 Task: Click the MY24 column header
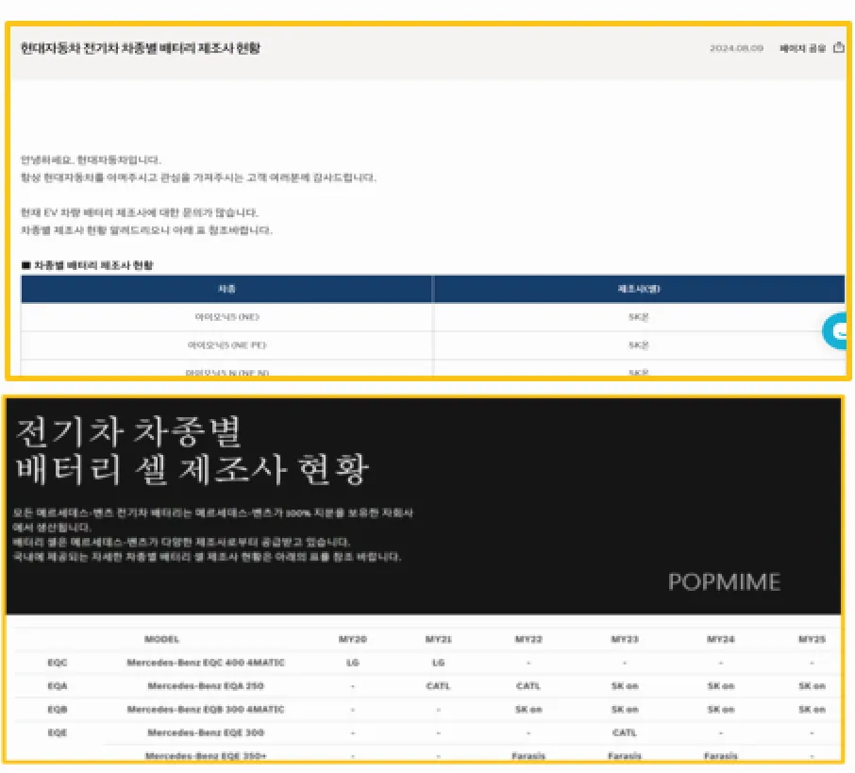720,639
